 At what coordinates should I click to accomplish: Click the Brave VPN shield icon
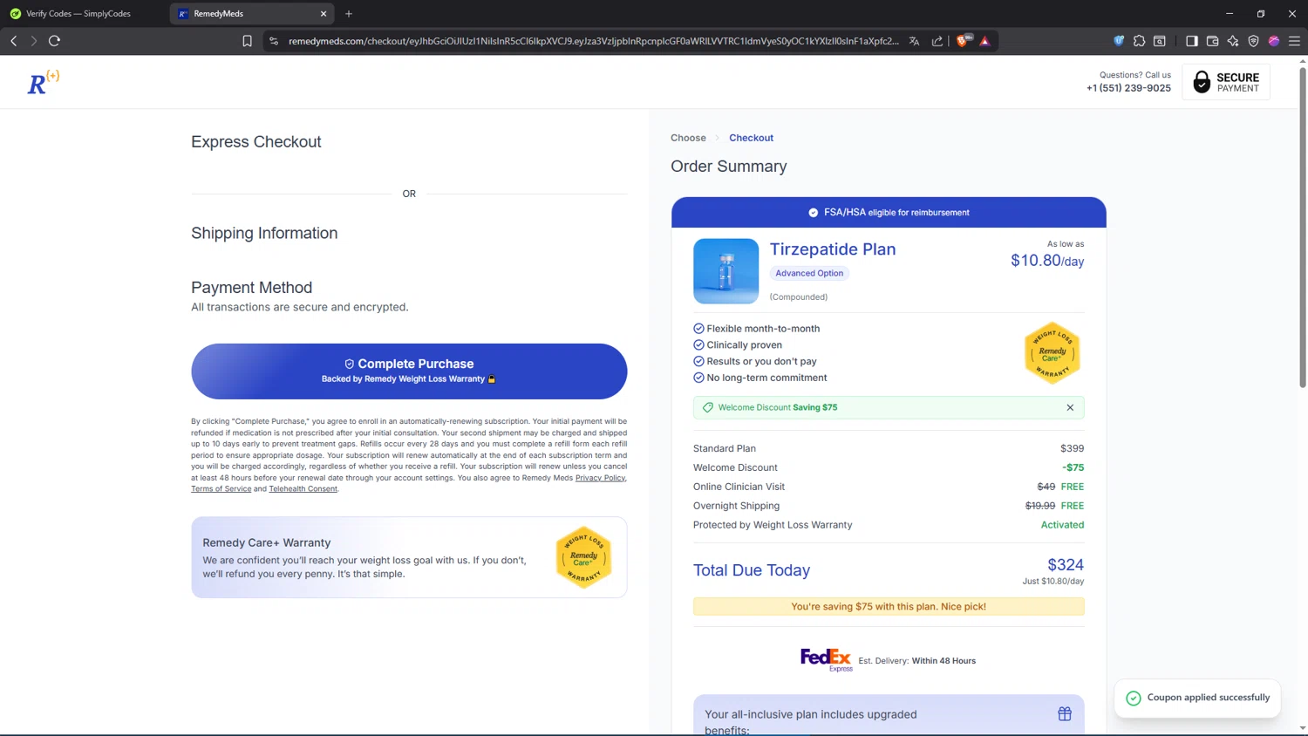point(1253,41)
